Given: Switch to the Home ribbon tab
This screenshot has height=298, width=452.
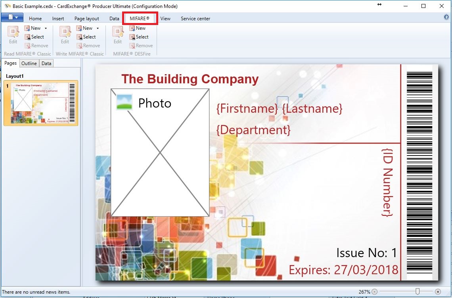Looking at the screenshot, I should click(35, 19).
